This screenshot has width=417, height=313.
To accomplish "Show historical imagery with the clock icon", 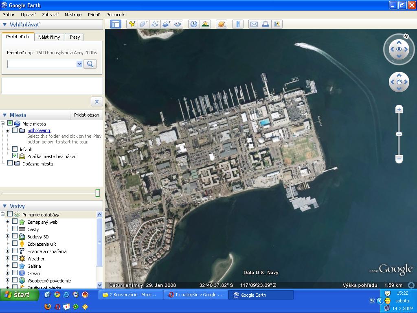I will 193,24.
